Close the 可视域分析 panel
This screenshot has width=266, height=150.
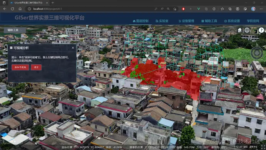tap(73, 48)
